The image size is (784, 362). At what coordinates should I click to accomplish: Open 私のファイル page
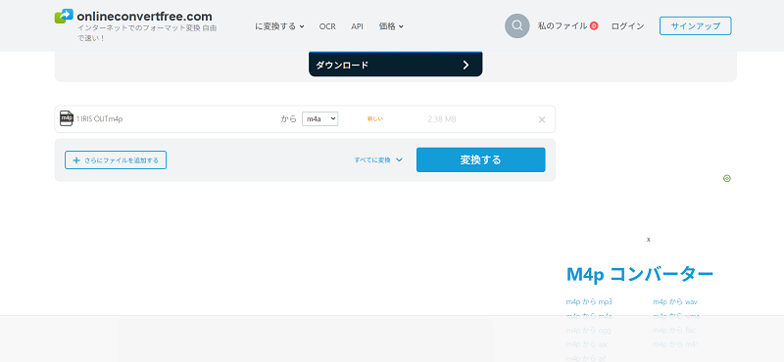pyautogui.click(x=563, y=26)
